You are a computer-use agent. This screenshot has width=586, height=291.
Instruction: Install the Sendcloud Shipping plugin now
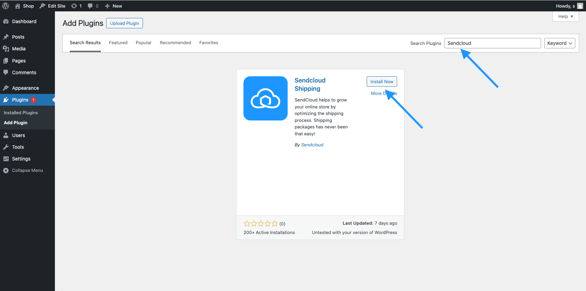[x=382, y=81]
